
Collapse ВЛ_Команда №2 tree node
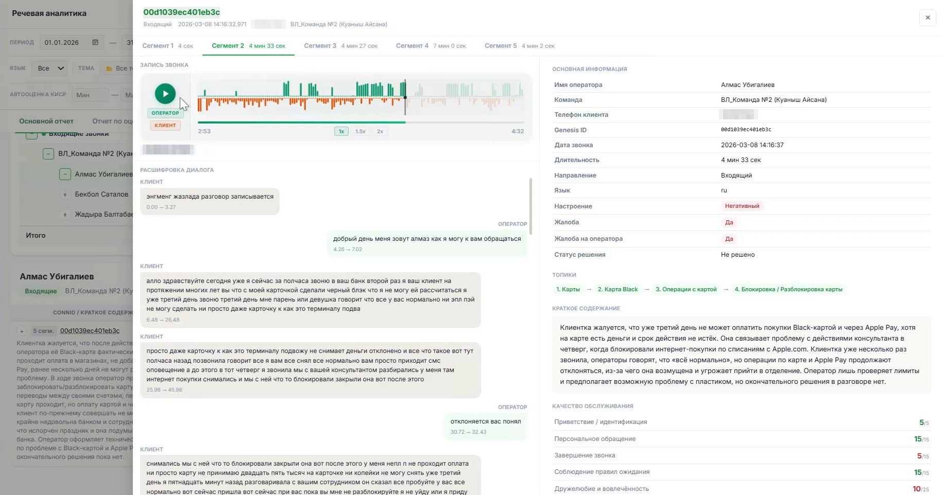click(x=48, y=153)
